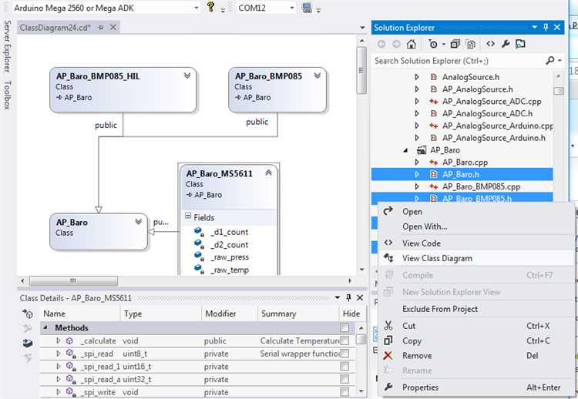This screenshot has width=578, height=399.
Task: Click the diagram horizontal scrollbar thumb
Action: pos(73,280)
